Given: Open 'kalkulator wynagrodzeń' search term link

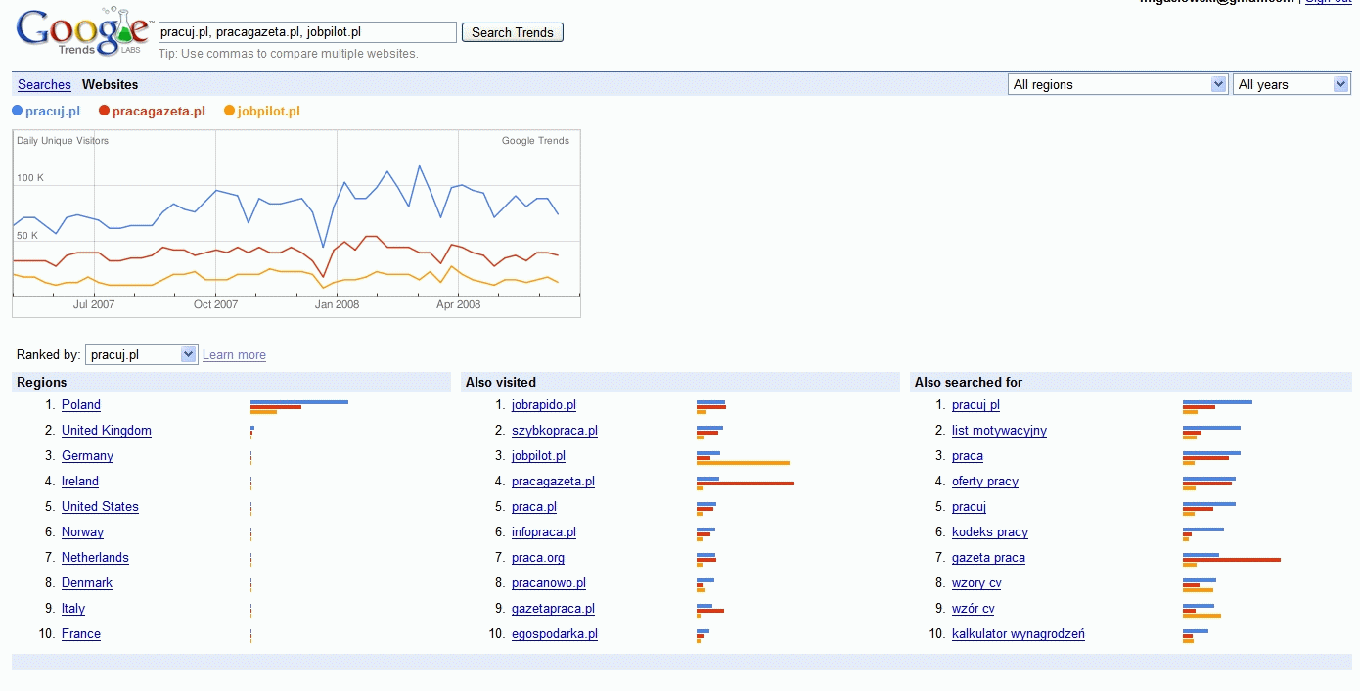Looking at the screenshot, I should click(1019, 634).
